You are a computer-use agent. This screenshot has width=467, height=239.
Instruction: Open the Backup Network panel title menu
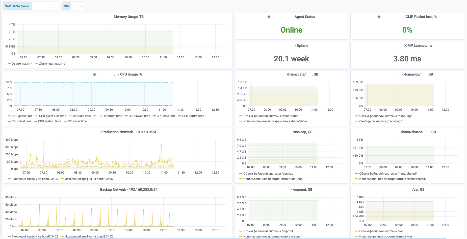click(x=128, y=189)
